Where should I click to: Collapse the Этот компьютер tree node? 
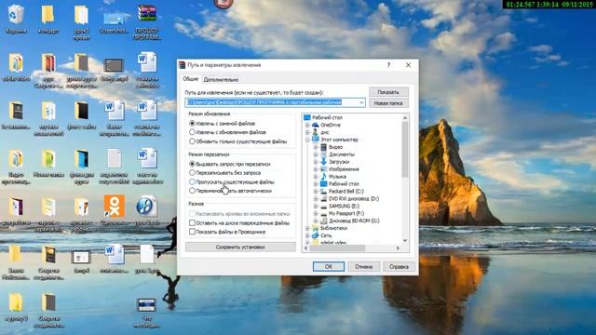pyautogui.click(x=307, y=140)
